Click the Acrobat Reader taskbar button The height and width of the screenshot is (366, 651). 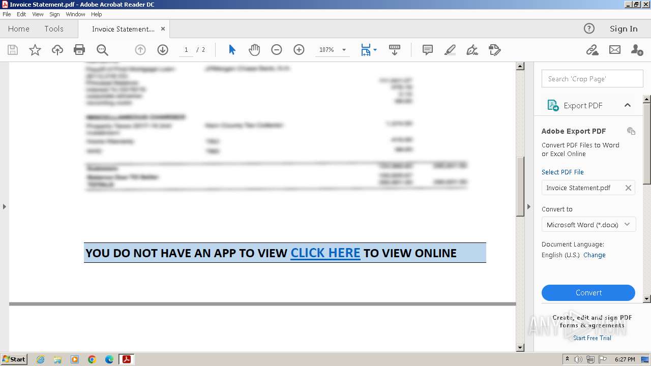(x=126, y=359)
